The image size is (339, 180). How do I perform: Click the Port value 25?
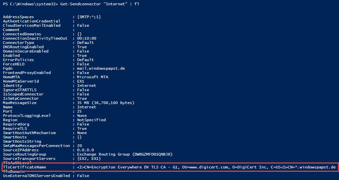(79, 111)
